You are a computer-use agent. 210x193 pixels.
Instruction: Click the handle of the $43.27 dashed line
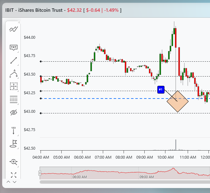click(x=41, y=91)
